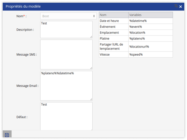The width and height of the screenshot is (187, 140).
Task: Select the %datetime% variable cell
Action: 150,21
